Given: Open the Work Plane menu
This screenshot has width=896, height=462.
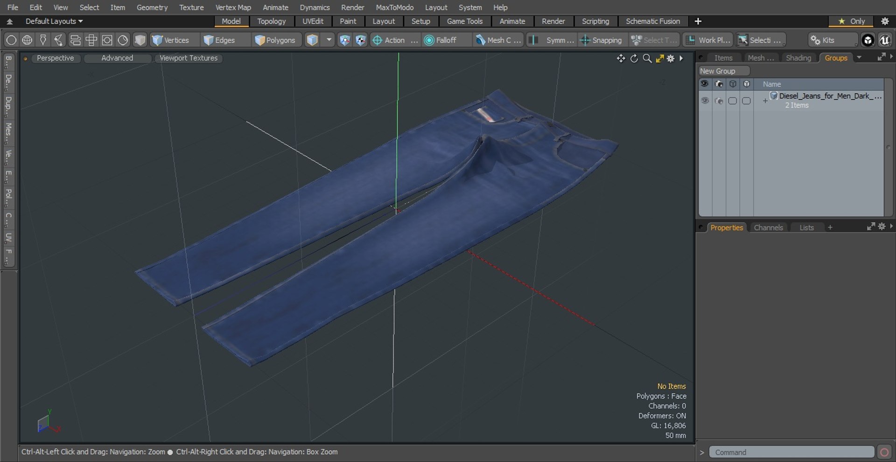Looking at the screenshot, I should click(x=708, y=40).
